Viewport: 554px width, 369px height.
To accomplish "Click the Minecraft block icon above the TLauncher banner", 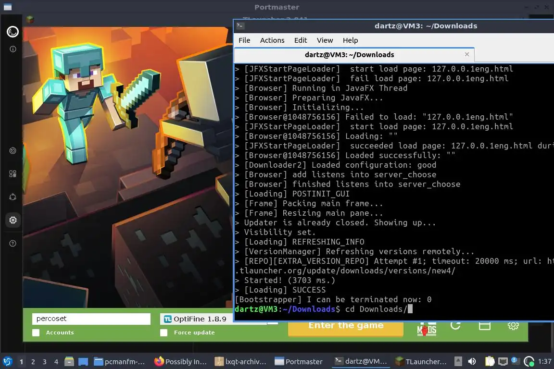I will point(30,19).
